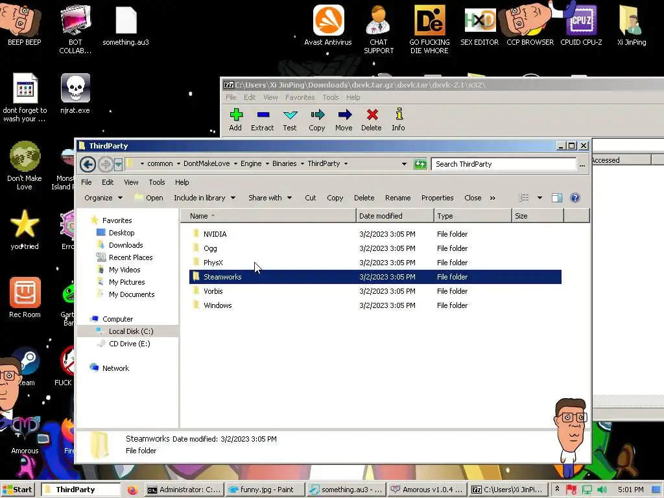Click the Properties toolbar button

(438, 198)
